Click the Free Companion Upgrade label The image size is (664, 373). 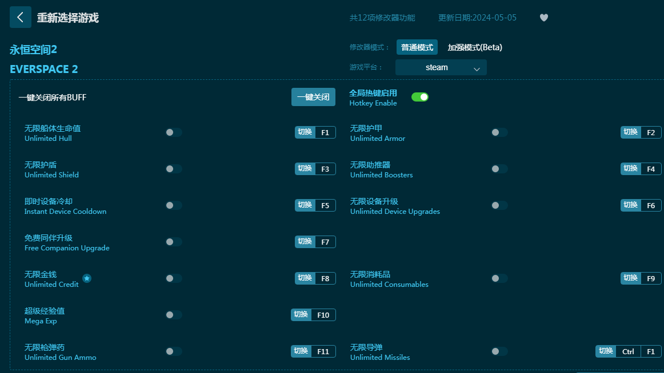[67, 248]
